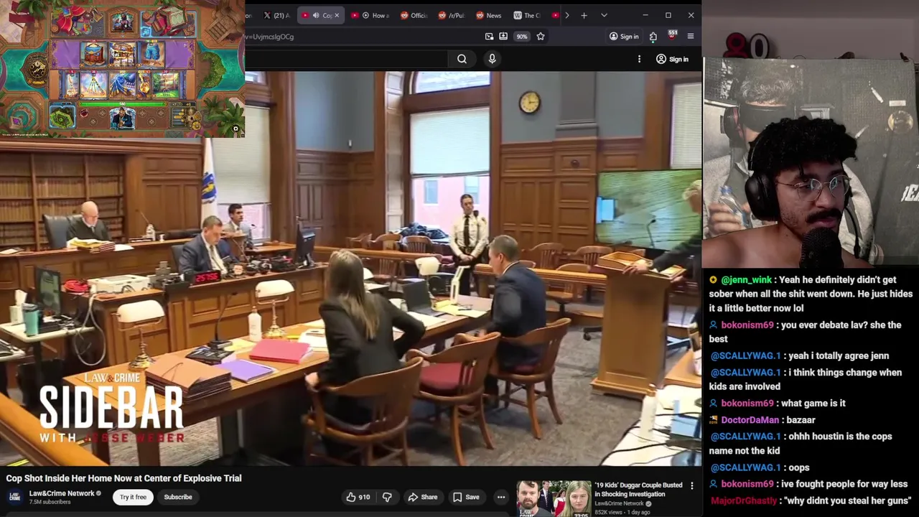Screen dimensions: 919x517
Task: Open a new tab with plus button
Action: click(584, 15)
